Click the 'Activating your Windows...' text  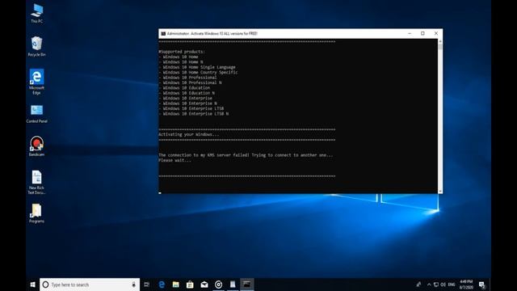pyautogui.click(x=188, y=135)
